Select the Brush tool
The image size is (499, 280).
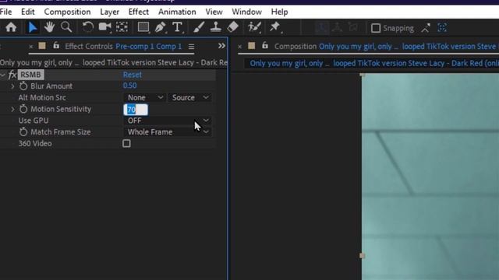click(199, 27)
